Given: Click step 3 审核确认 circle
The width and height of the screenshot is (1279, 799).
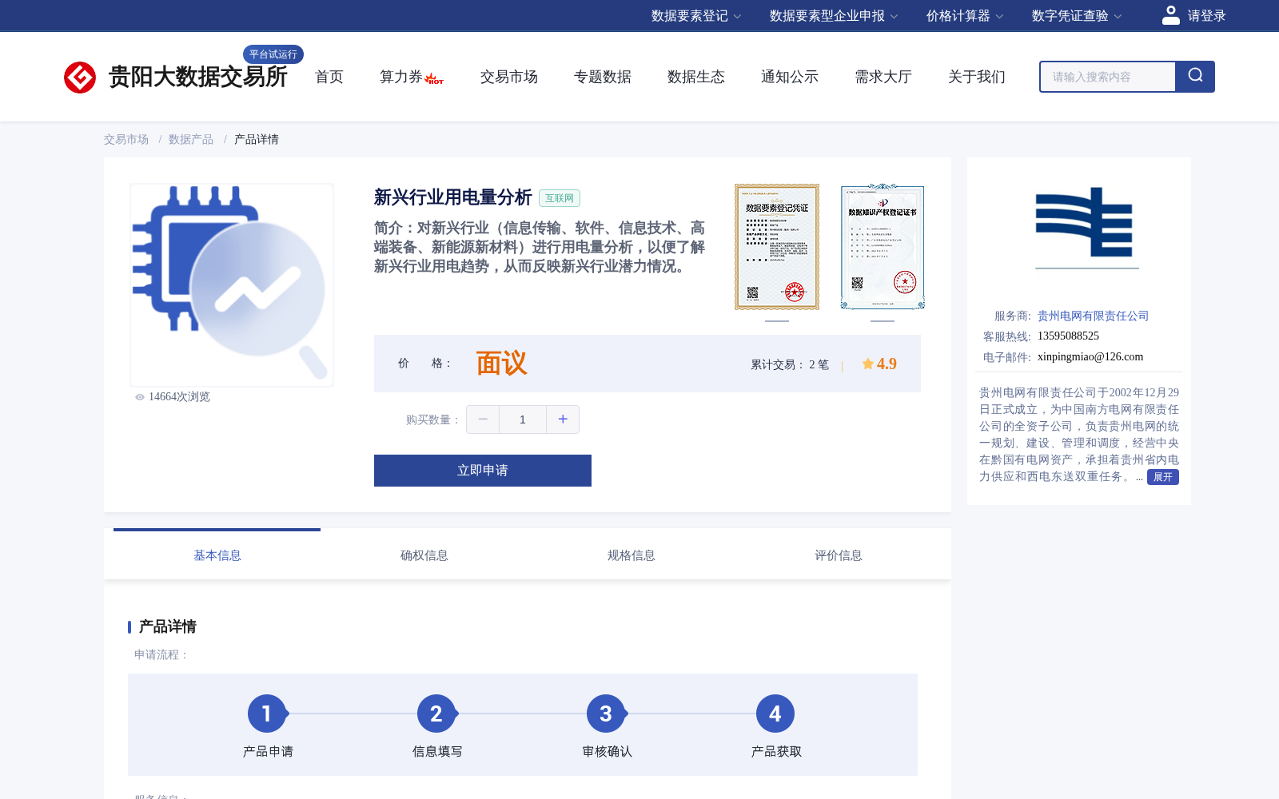Looking at the screenshot, I should (606, 714).
